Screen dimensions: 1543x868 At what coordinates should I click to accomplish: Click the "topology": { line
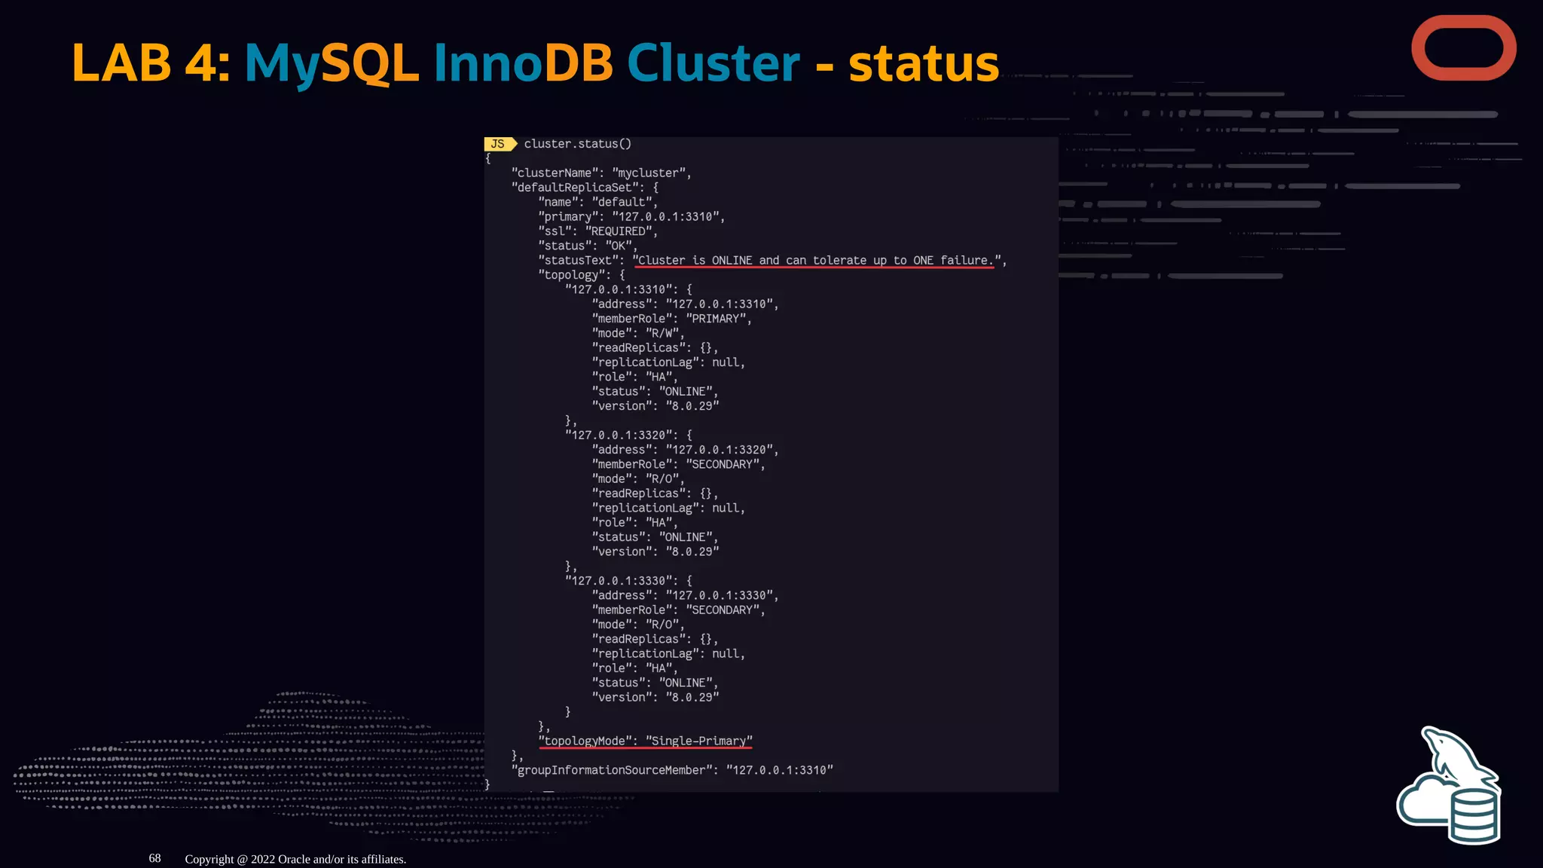[x=582, y=275]
